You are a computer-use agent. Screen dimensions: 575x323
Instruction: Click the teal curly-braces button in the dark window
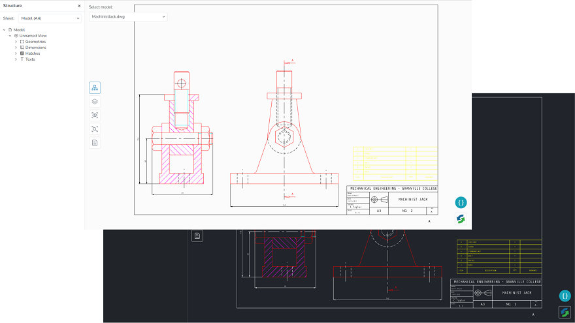click(x=565, y=296)
